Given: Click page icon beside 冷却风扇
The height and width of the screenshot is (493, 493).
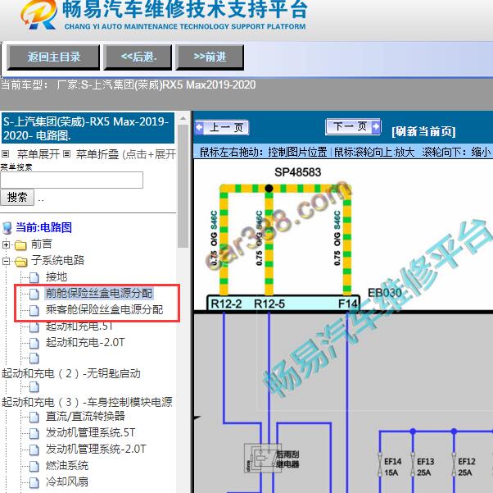Looking at the screenshot, I should point(34,482).
